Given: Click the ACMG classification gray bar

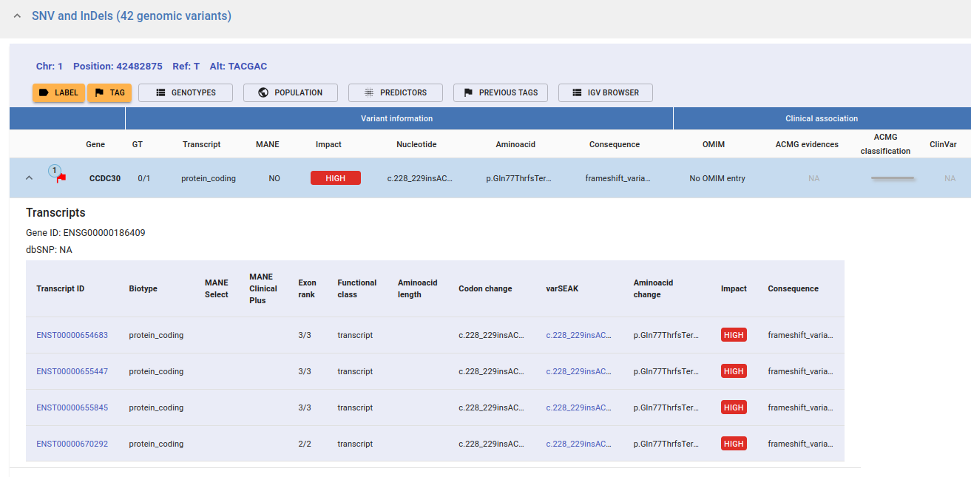Looking at the screenshot, I should (893, 178).
